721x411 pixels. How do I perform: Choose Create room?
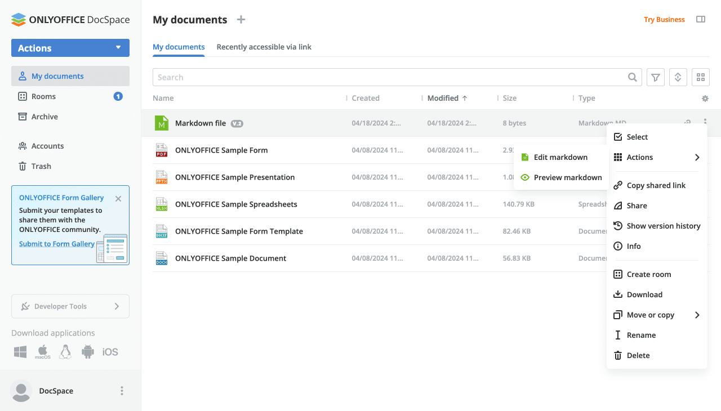pos(657,274)
